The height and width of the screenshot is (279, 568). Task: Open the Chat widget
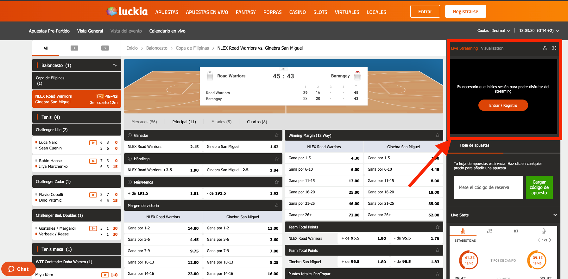pyautogui.click(x=18, y=269)
